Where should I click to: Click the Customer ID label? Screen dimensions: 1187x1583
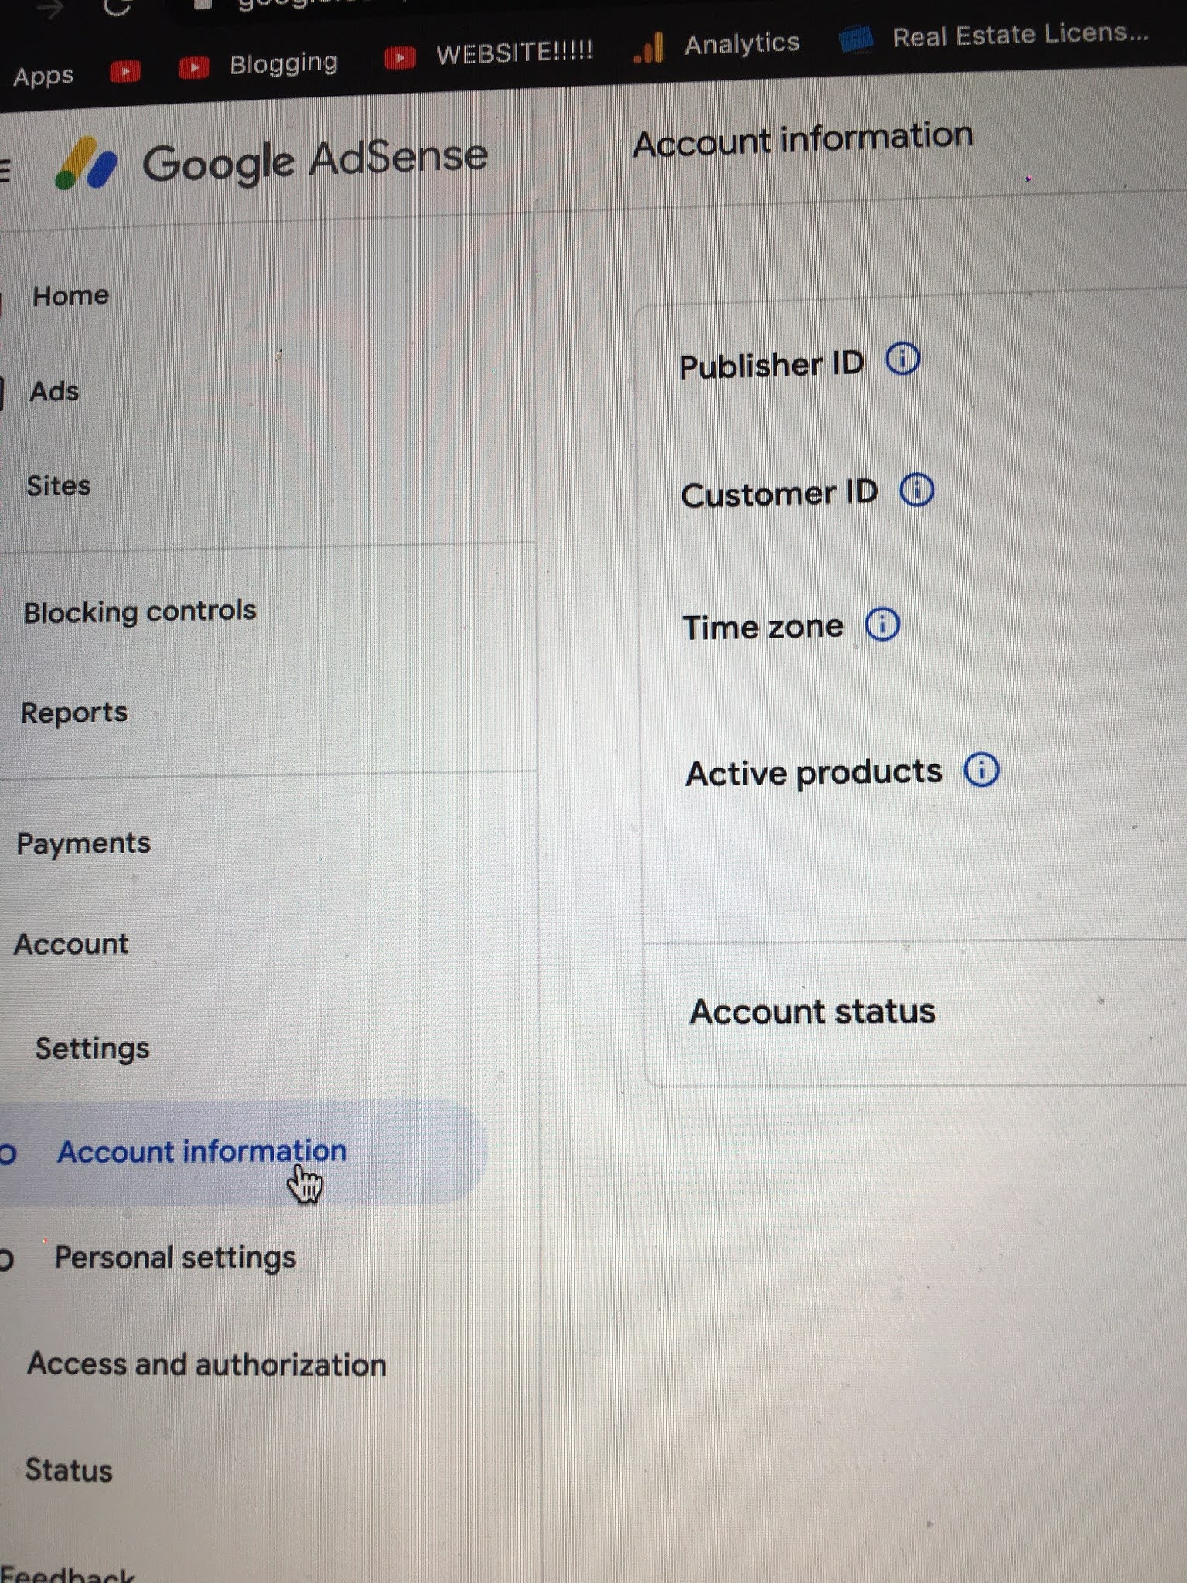coord(779,494)
